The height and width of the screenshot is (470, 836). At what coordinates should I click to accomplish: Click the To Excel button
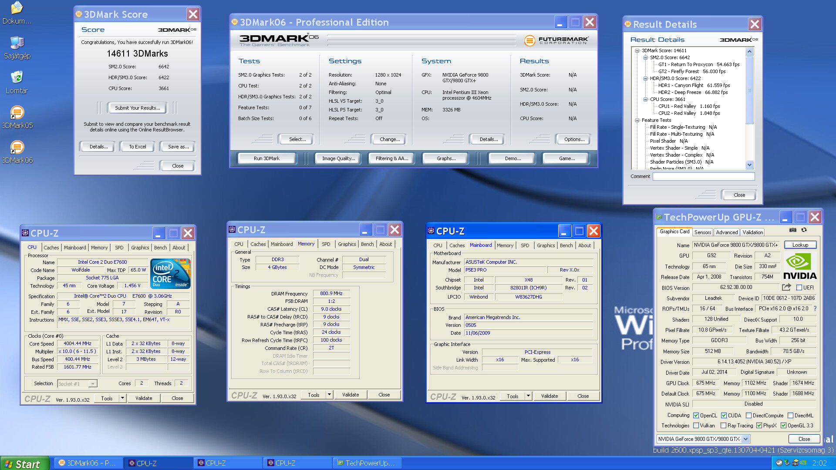(137, 147)
